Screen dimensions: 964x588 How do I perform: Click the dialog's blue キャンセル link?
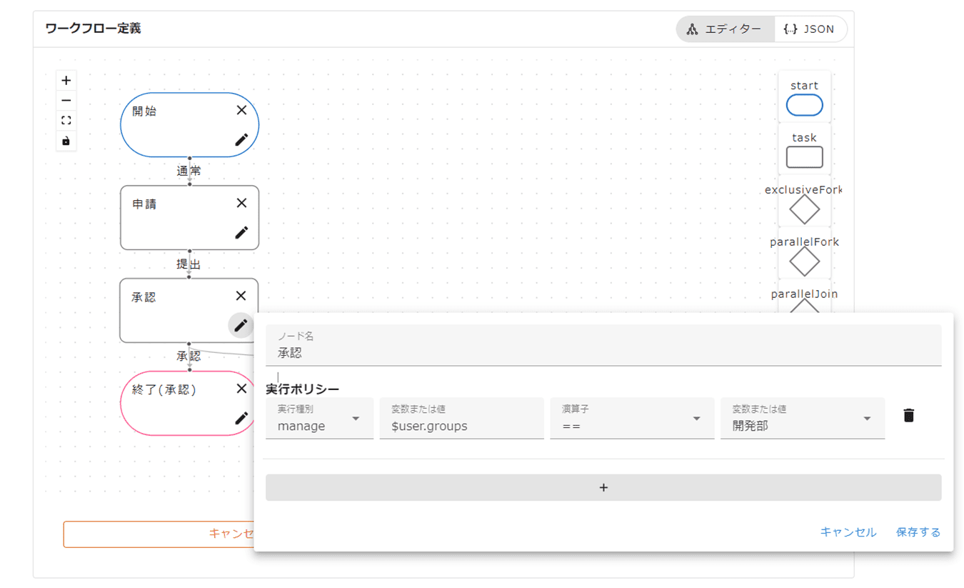click(848, 532)
